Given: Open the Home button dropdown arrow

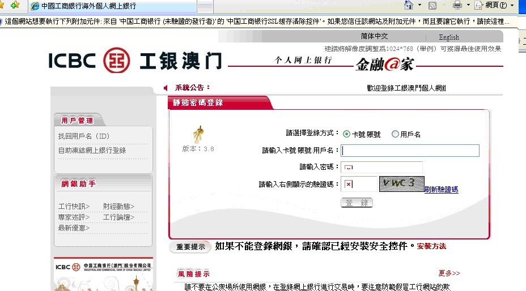Looking at the screenshot, I should click(419, 5).
